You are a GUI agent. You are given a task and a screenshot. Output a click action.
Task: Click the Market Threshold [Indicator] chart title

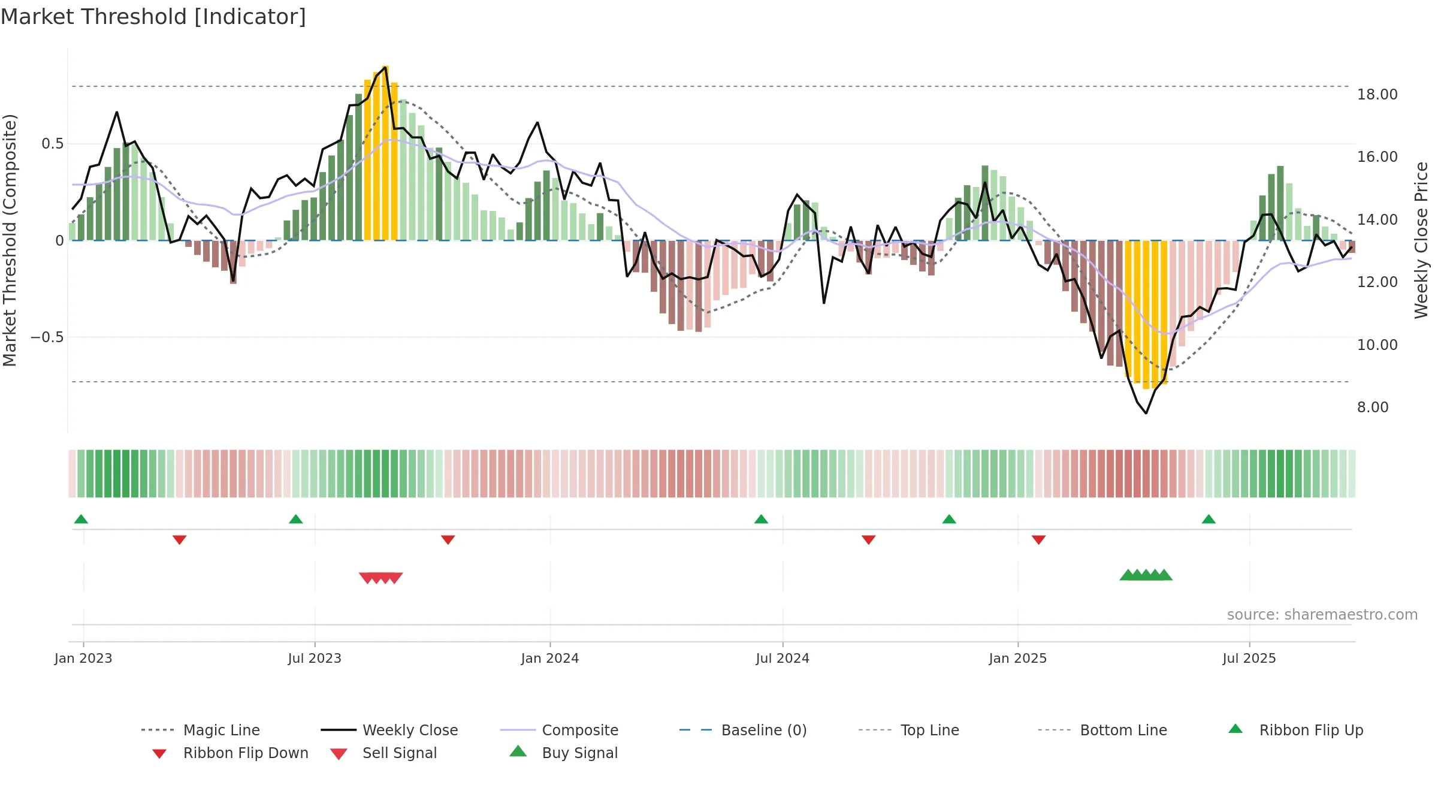click(x=153, y=17)
